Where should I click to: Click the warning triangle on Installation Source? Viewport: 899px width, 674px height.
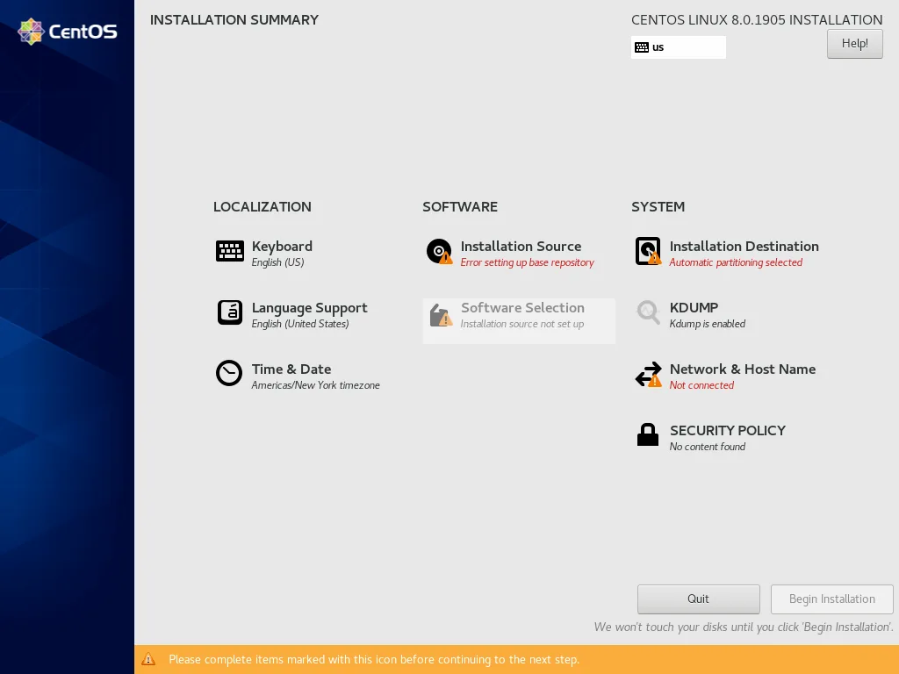pos(446,261)
